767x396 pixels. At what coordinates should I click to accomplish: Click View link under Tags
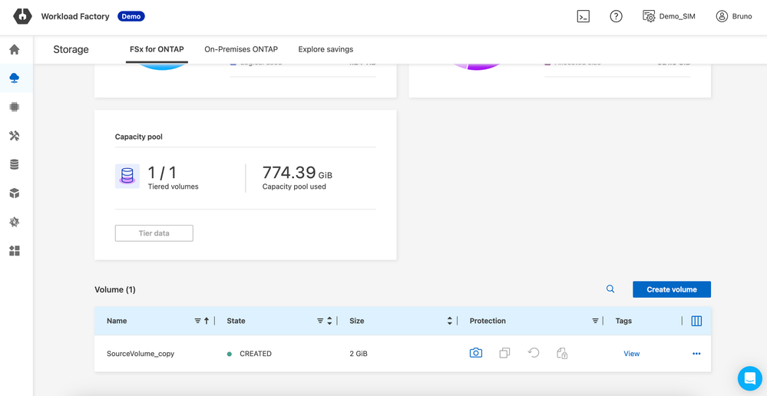631,354
